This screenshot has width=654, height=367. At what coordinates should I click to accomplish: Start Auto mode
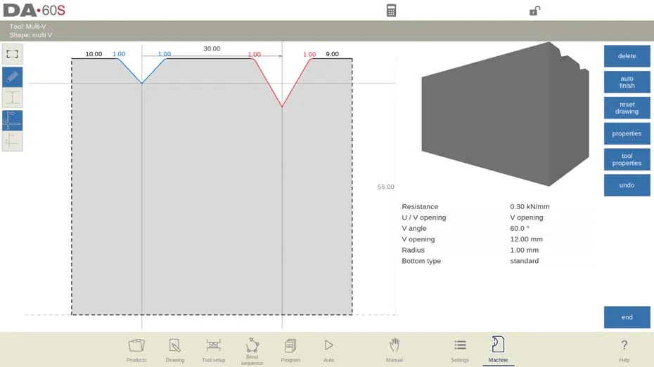(328, 350)
